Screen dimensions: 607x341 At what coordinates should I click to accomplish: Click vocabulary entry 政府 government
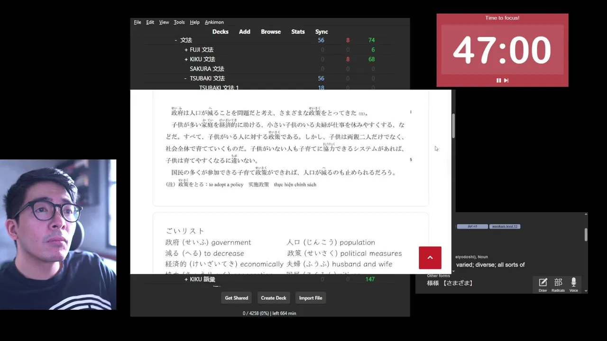[208, 242]
